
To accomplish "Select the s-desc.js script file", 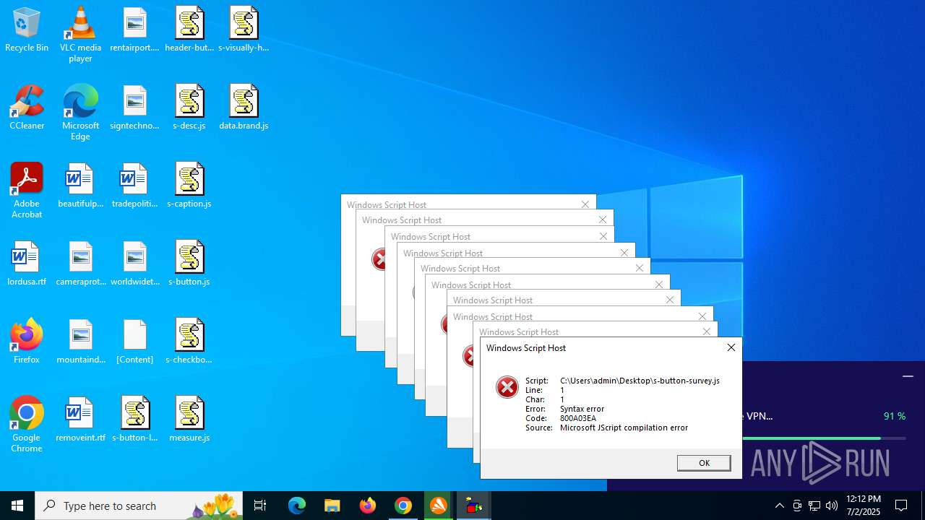I will [x=189, y=108].
